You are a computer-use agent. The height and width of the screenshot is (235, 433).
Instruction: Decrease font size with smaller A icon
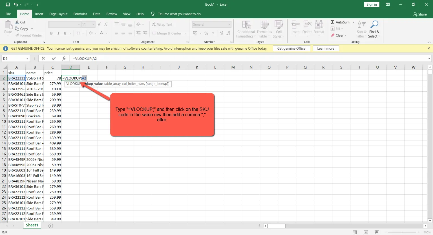coord(106,25)
